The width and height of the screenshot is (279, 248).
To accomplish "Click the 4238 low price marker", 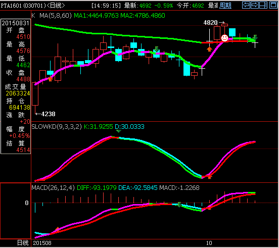I will click(48, 114).
